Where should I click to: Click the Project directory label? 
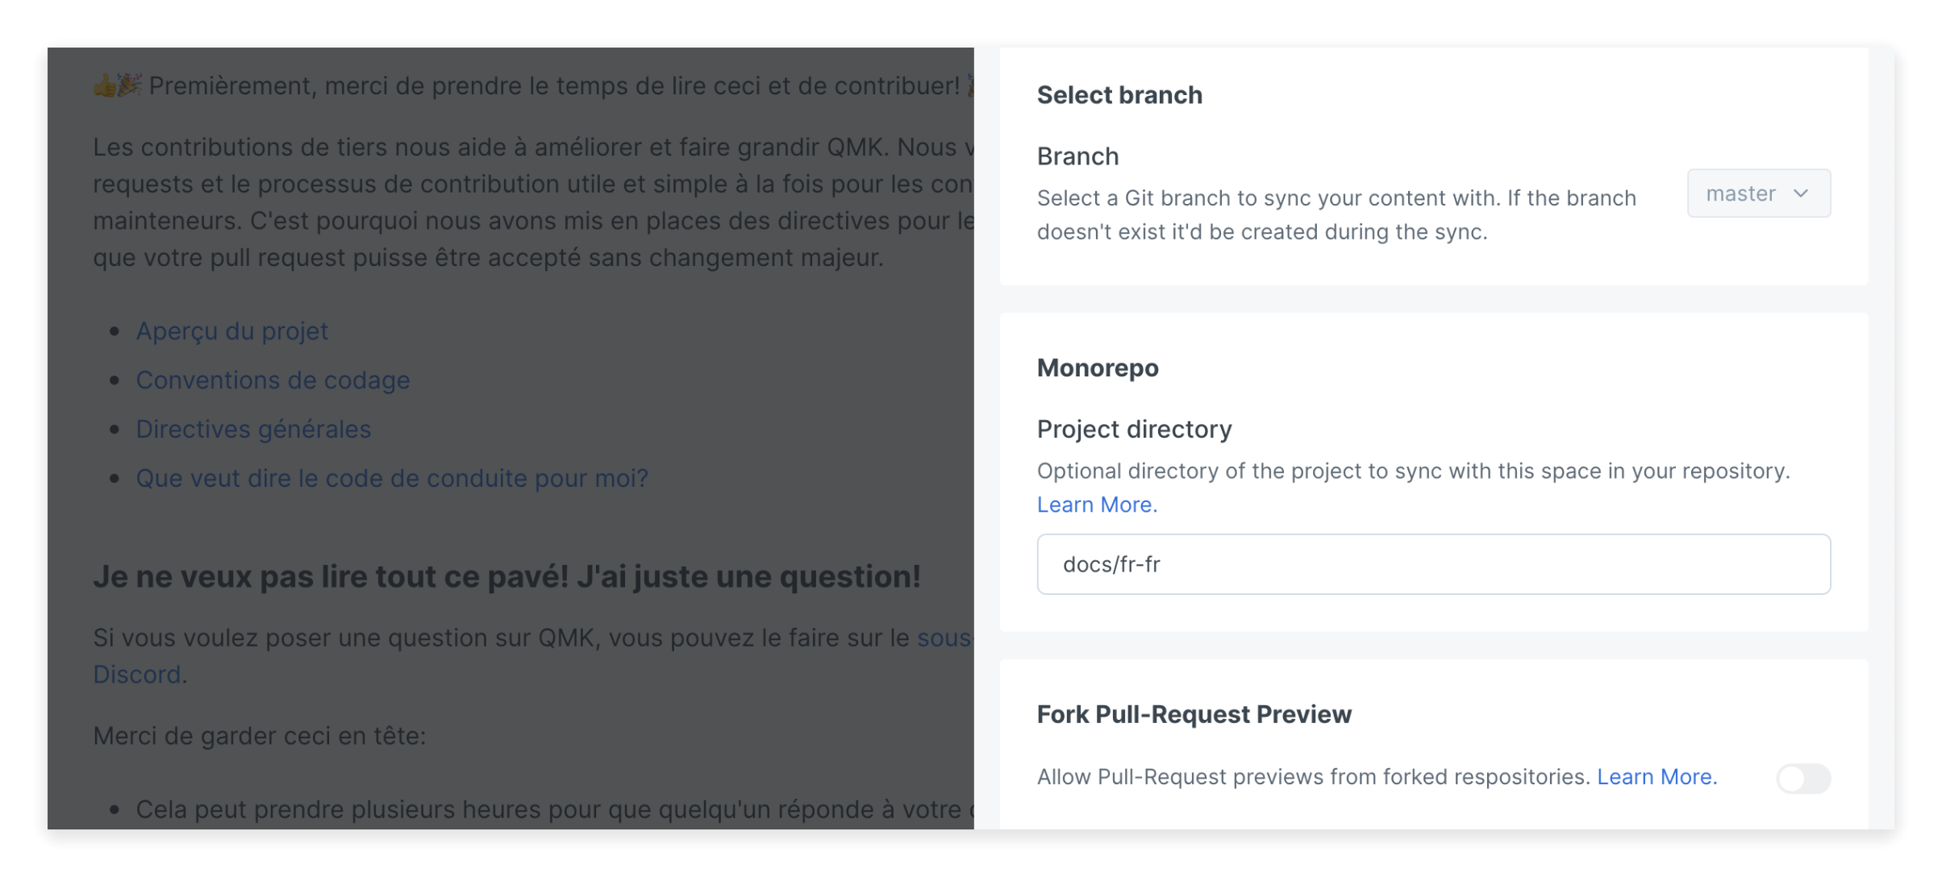(1134, 430)
